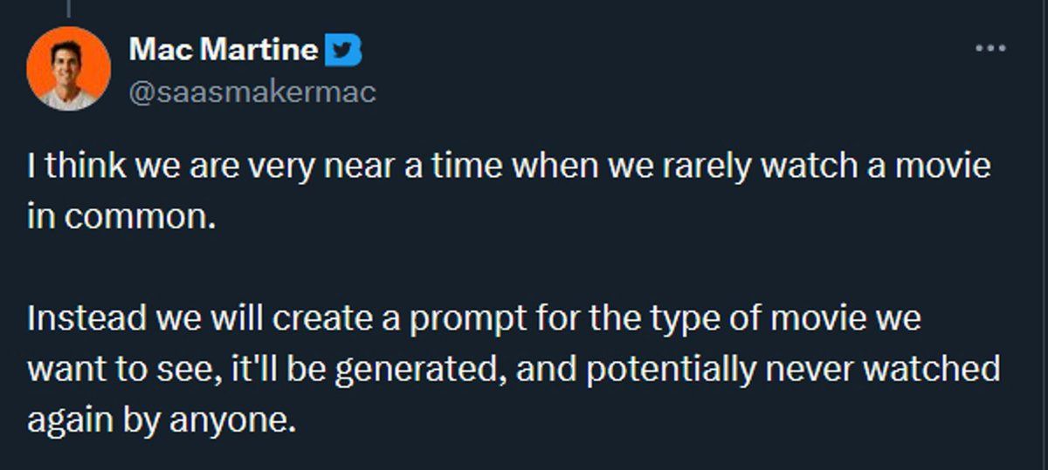
Task: Click the @saasmakermac handle
Action: click(x=252, y=92)
